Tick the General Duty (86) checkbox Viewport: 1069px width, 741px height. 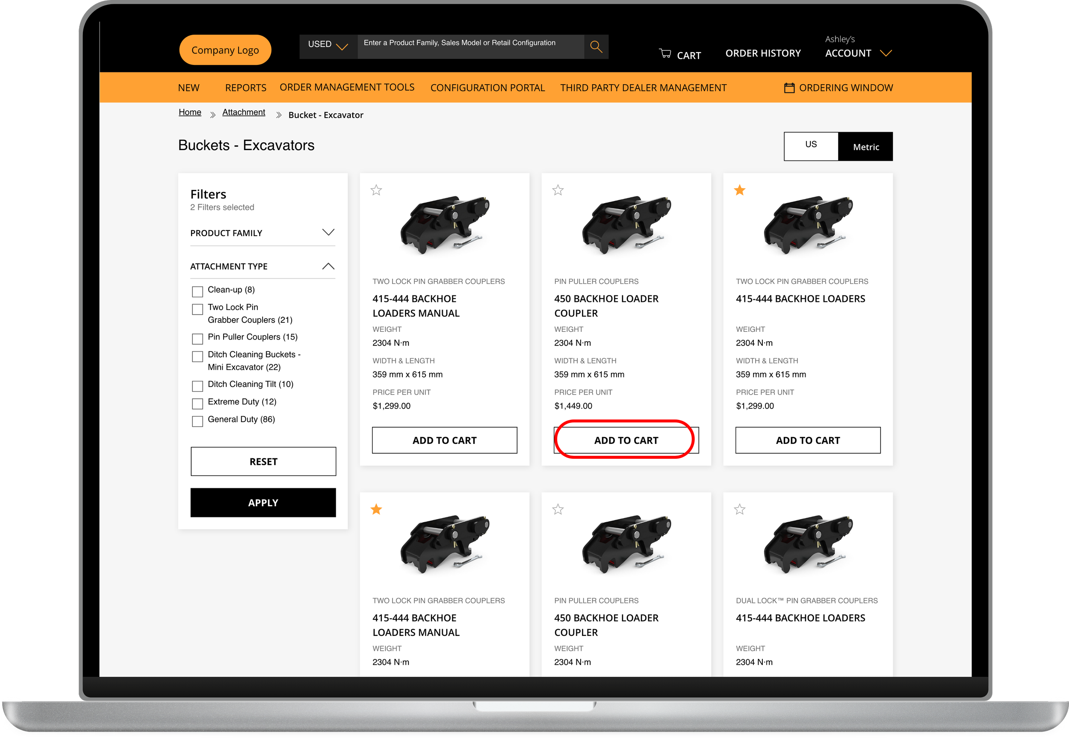pos(197,421)
